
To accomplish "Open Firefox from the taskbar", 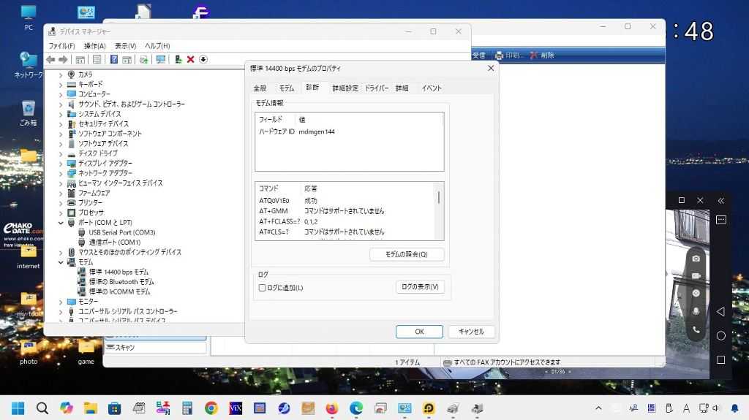I will coord(331,408).
